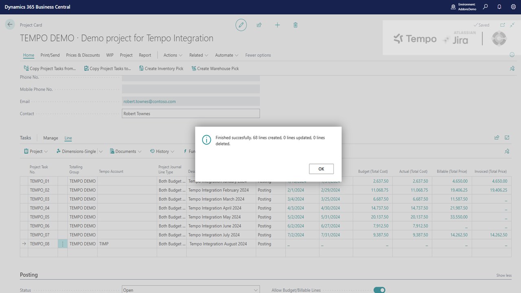The height and width of the screenshot is (293, 521).
Task: Open the History dropdown
Action: pyautogui.click(x=162, y=151)
